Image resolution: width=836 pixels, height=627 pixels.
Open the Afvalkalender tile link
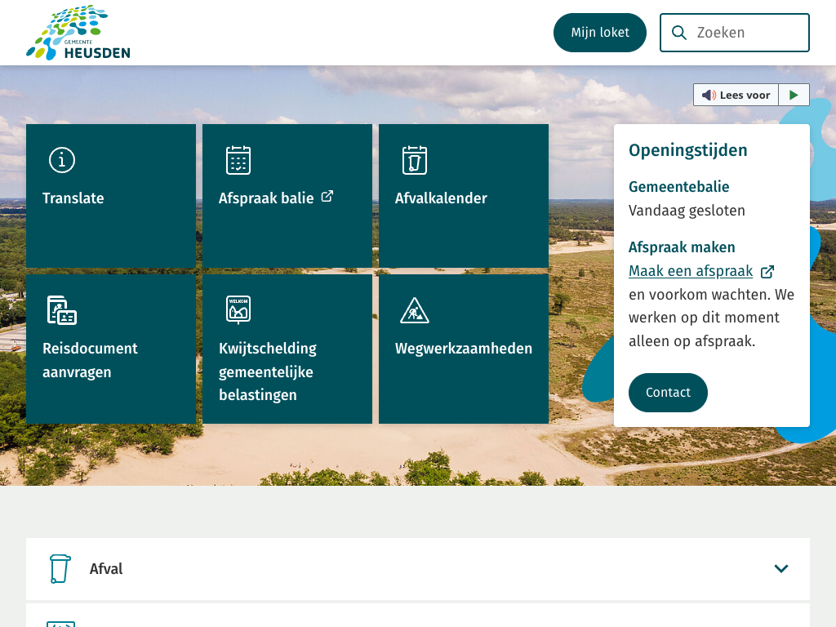pyautogui.click(x=441, y=198)
